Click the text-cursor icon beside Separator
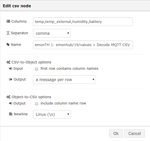Viewport: 150px width, 141px height. (8, 33)
